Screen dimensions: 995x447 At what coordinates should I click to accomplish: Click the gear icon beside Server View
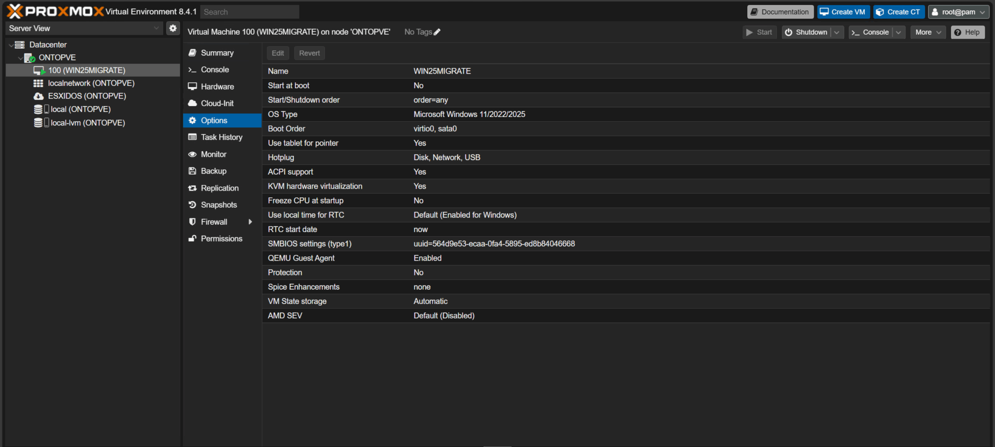coord(173,28)
